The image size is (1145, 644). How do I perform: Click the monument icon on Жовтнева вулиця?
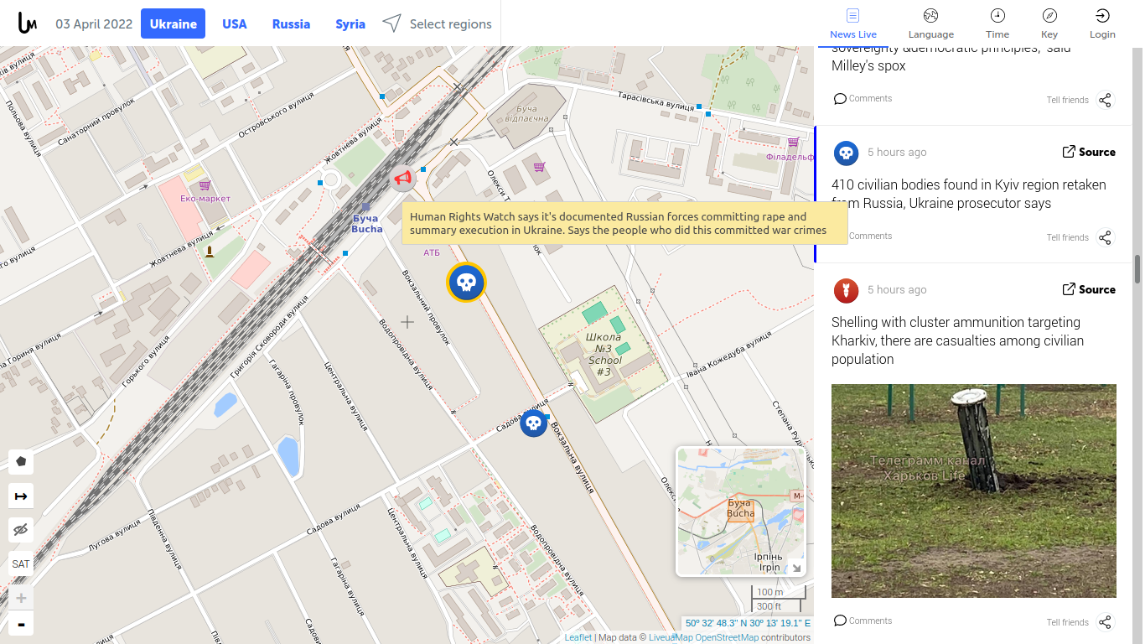210,251
